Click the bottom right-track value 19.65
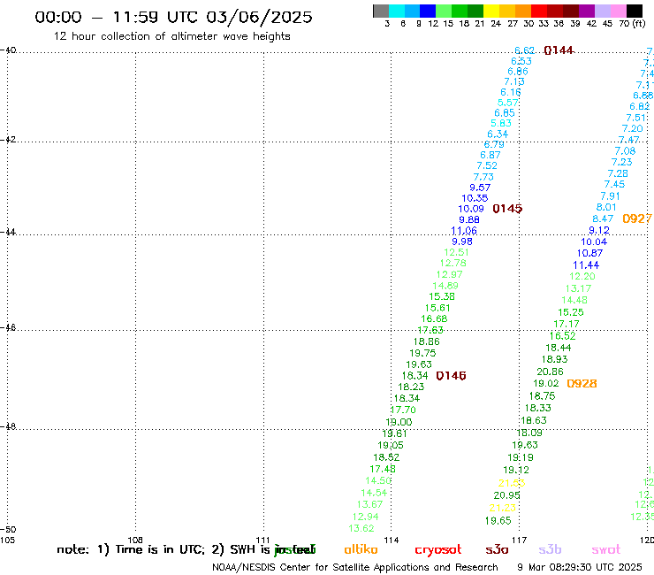The height and width of the screenshot is (575, 654). (x=498, y=521)
